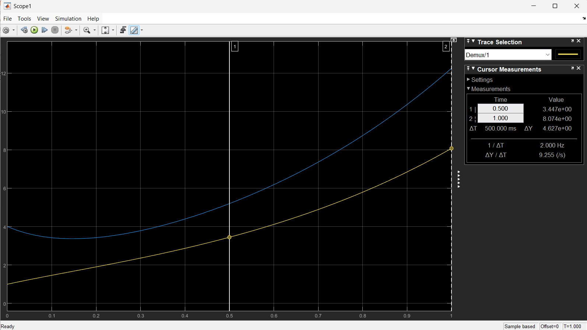Click the T=1.000 status entry
The width and height of the screenshot is (587, 330).
[x=572, y=326]
